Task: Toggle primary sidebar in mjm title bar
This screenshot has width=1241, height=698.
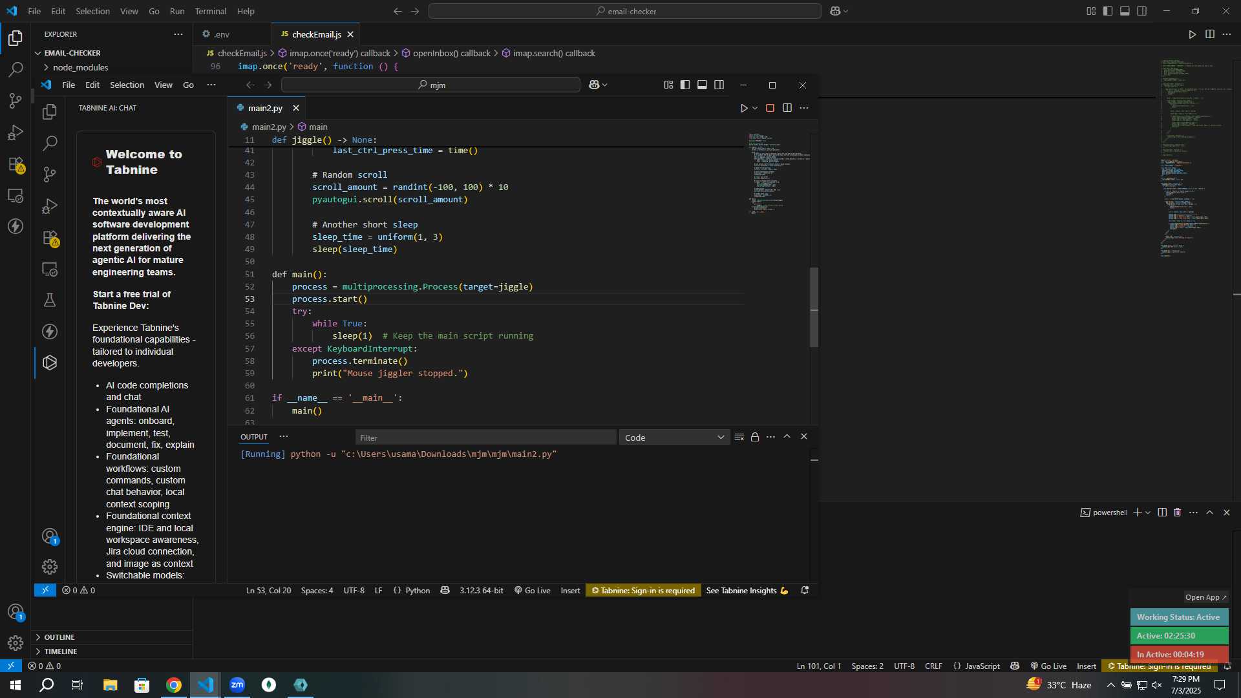Action: [x=685, y=85]
